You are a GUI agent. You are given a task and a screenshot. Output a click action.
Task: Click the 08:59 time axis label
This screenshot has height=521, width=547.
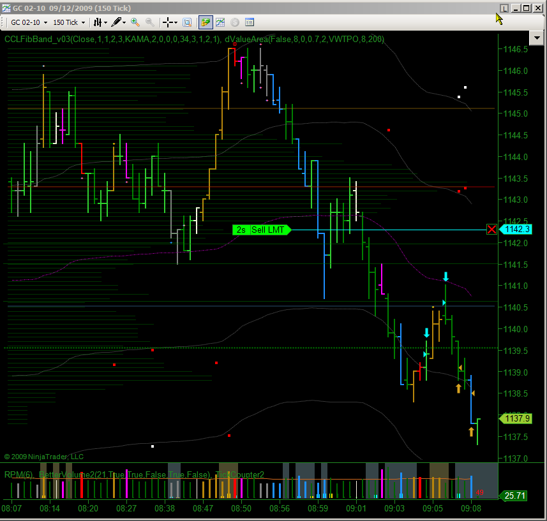tap(318, 508)
